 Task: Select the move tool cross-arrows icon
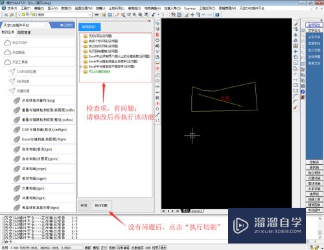tap(295, 51)
